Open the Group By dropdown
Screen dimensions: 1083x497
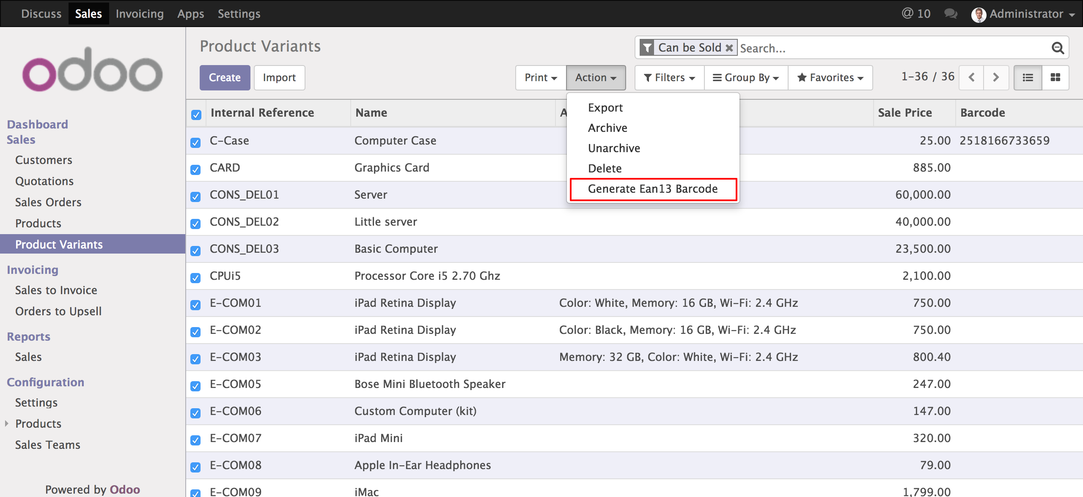point(746,78)
